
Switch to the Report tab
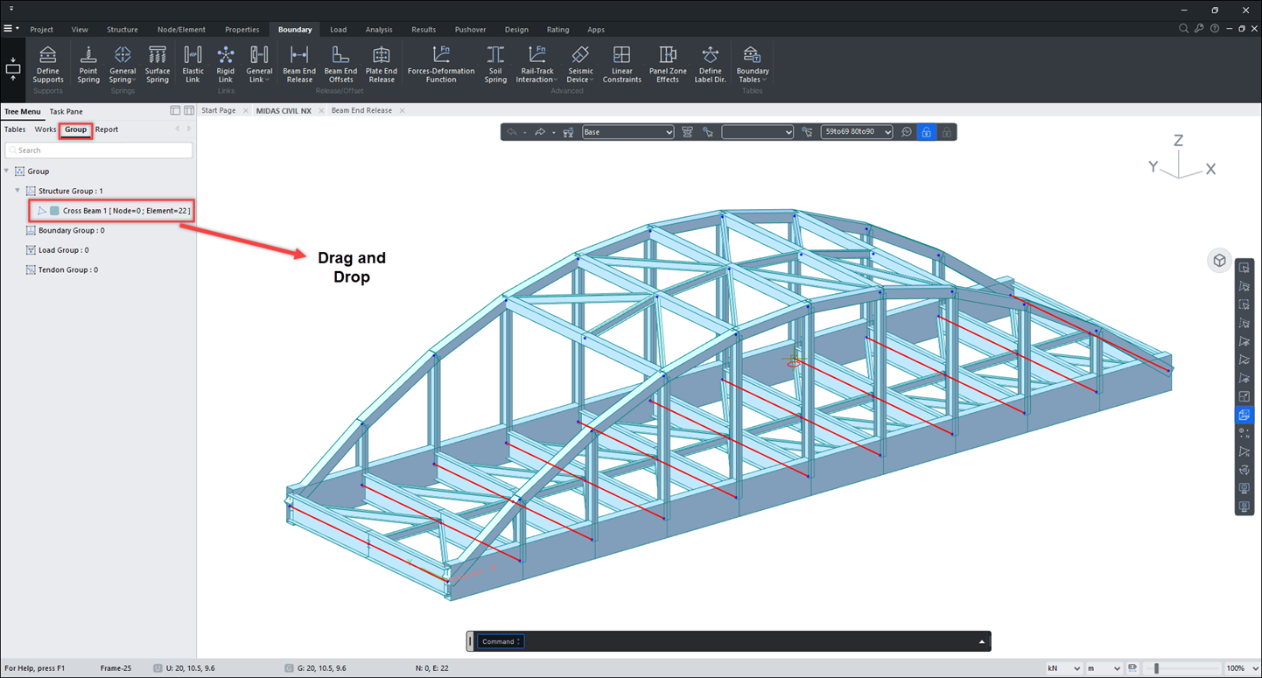coord(107,129)
